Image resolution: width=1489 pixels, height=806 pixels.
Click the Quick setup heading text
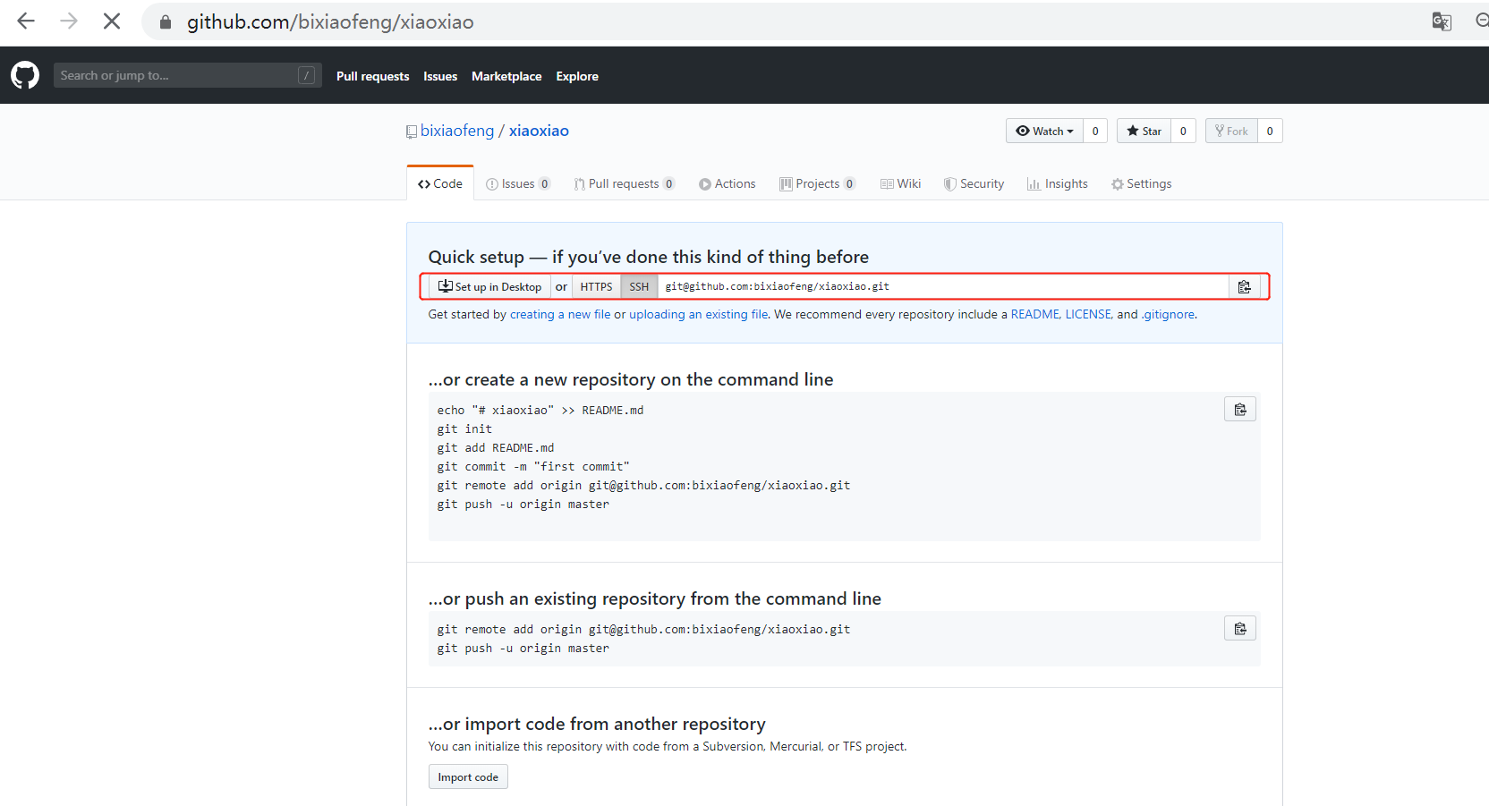(649, 257)
